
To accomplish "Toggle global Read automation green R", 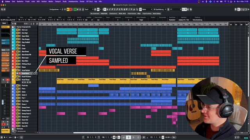I will coord(75,9).
